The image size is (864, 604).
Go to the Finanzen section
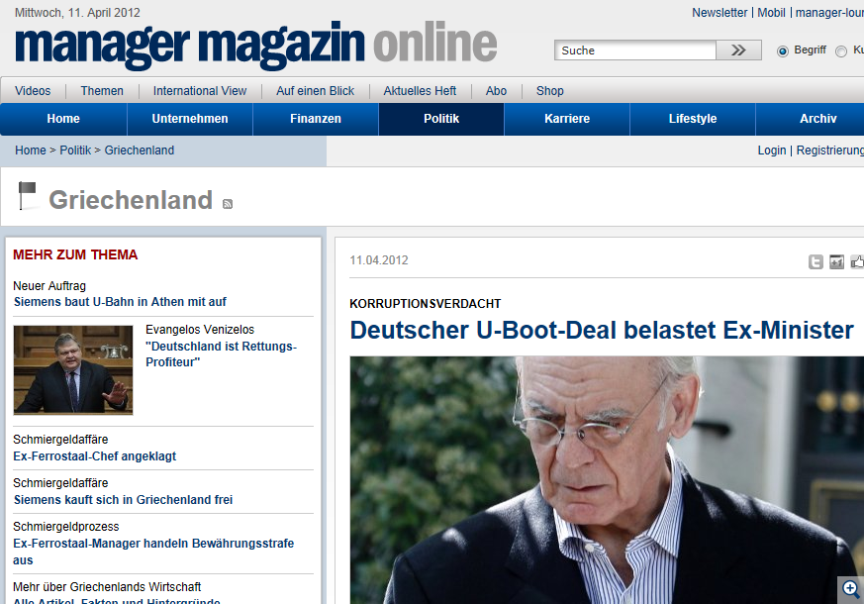pyautogui.click(x=316, y=119)
